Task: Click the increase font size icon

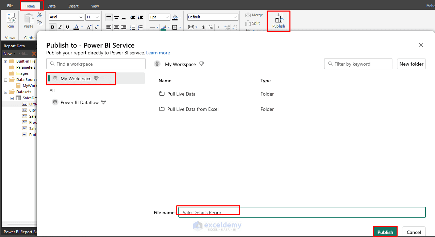Action: 89,27
